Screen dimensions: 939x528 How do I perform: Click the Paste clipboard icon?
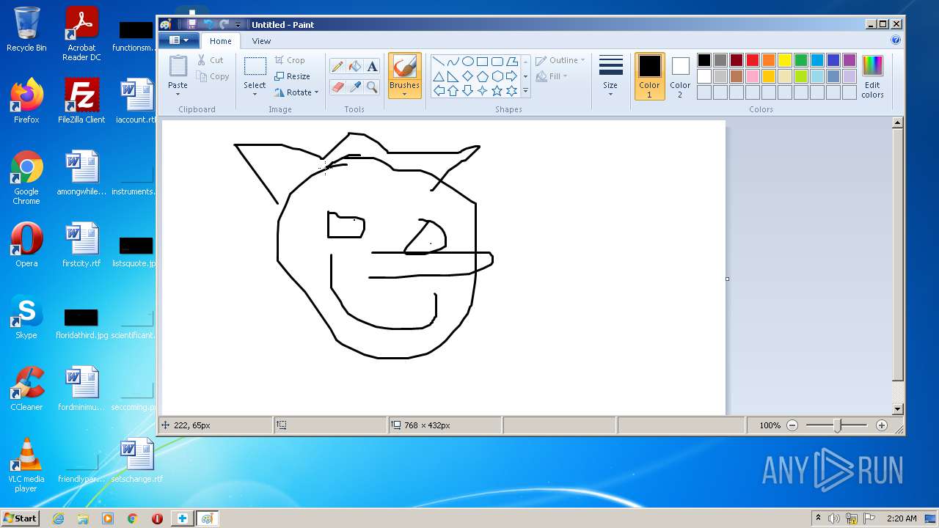coord(178,67)
